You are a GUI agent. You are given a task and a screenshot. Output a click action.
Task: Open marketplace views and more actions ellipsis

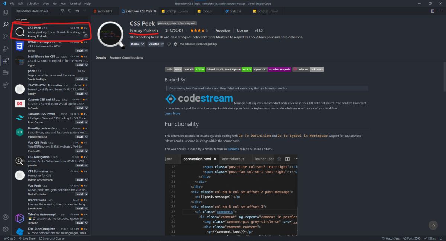point(85,11)
